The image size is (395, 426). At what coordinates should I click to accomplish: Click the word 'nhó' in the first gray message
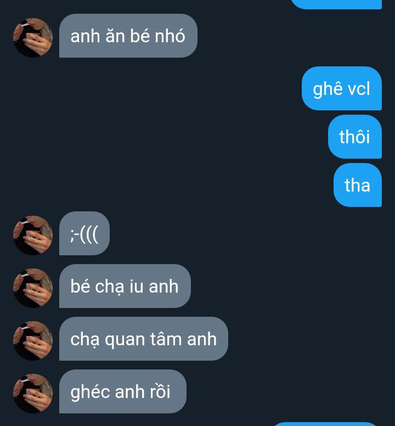pyautogui.click(x=170, y=36)
